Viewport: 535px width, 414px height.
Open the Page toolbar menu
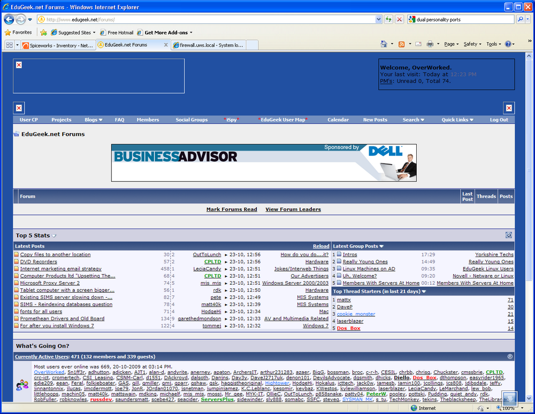point(451,44)
